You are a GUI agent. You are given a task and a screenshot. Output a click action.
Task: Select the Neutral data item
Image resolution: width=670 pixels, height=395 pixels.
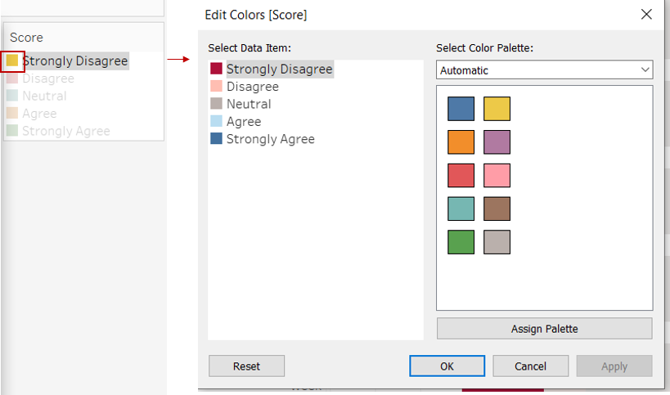click(249, 104)
